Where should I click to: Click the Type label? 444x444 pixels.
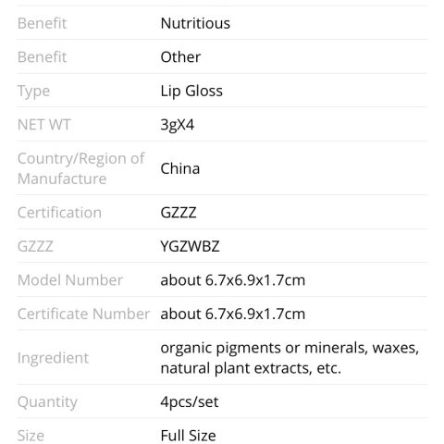click(33, 92)
